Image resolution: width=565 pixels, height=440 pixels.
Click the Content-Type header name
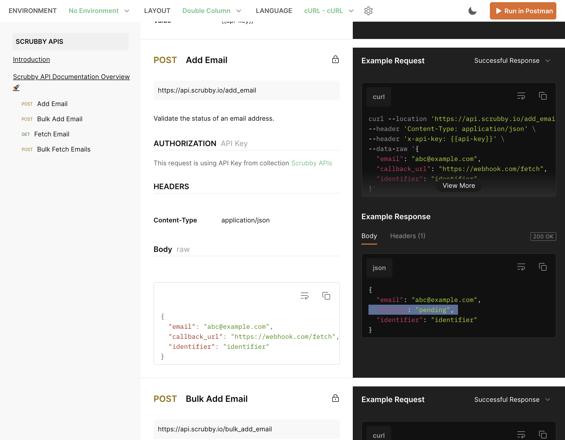pos(175,220)
